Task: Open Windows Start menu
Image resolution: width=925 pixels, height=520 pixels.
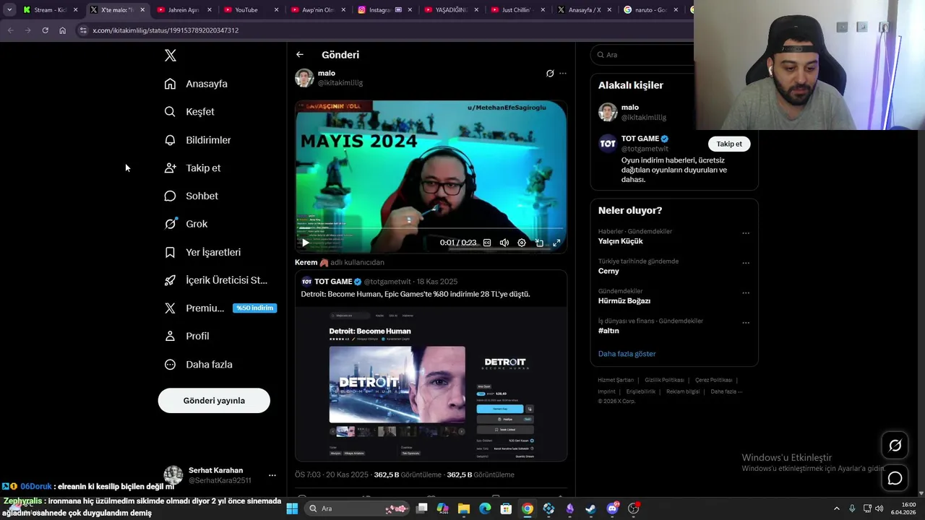Action: click(x=292, y=508)
